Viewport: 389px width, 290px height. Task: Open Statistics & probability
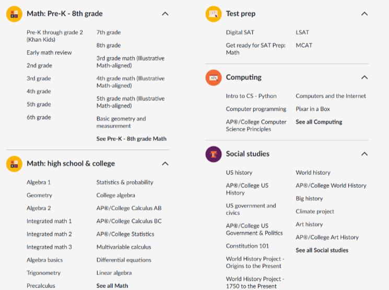(125, 183)
